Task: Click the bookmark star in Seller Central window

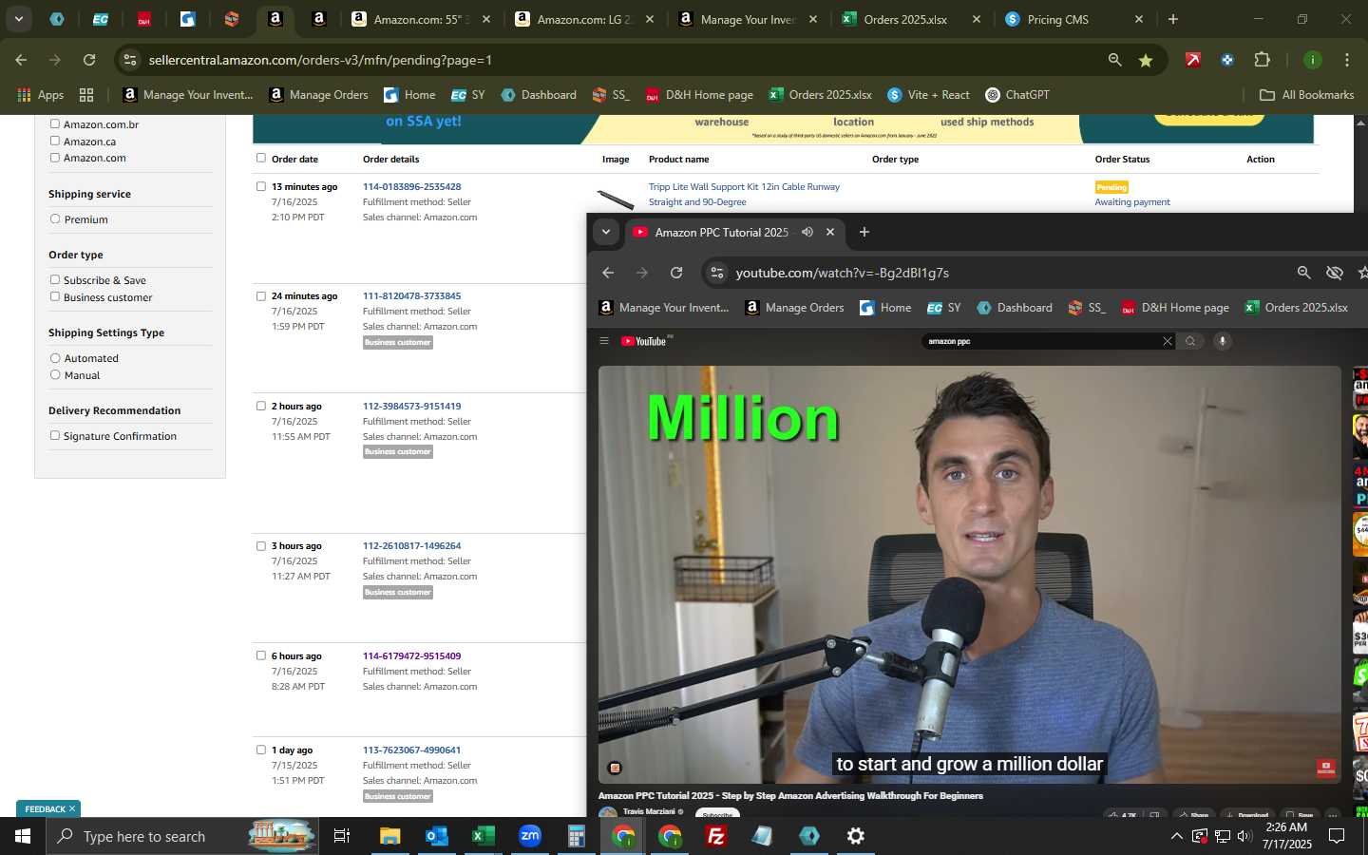Action: [1146, 60]
